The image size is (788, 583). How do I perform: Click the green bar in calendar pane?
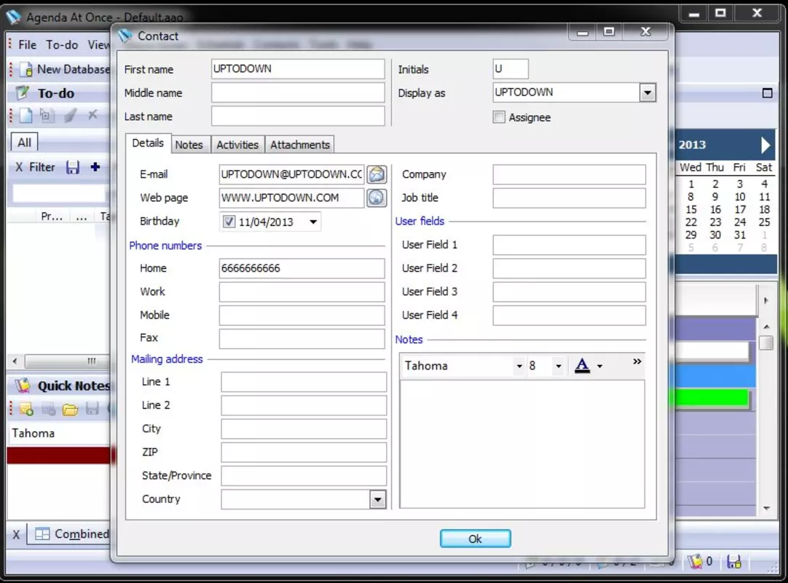[x=712, y=399]
